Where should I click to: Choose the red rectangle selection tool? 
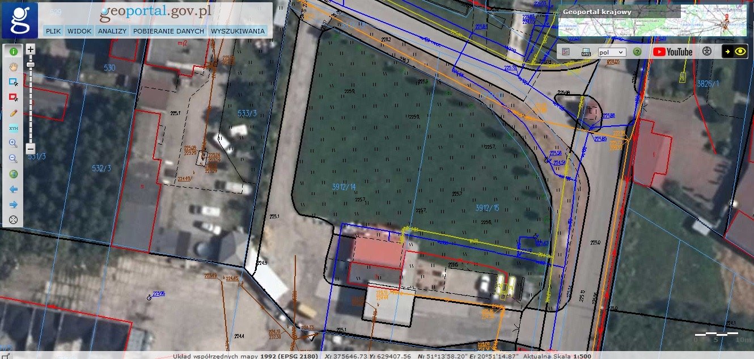(x=13, y=97)
